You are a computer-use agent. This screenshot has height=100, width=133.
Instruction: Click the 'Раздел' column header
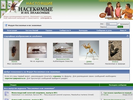click(x=13, y=85)
